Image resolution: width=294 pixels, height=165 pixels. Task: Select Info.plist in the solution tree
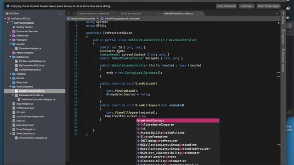click(x=21, y=112)
